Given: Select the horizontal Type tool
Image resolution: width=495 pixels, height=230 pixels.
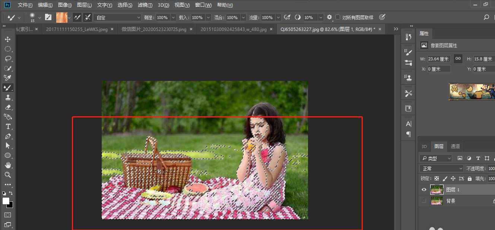Looking at the screenshot, I should tap(7, 126).
